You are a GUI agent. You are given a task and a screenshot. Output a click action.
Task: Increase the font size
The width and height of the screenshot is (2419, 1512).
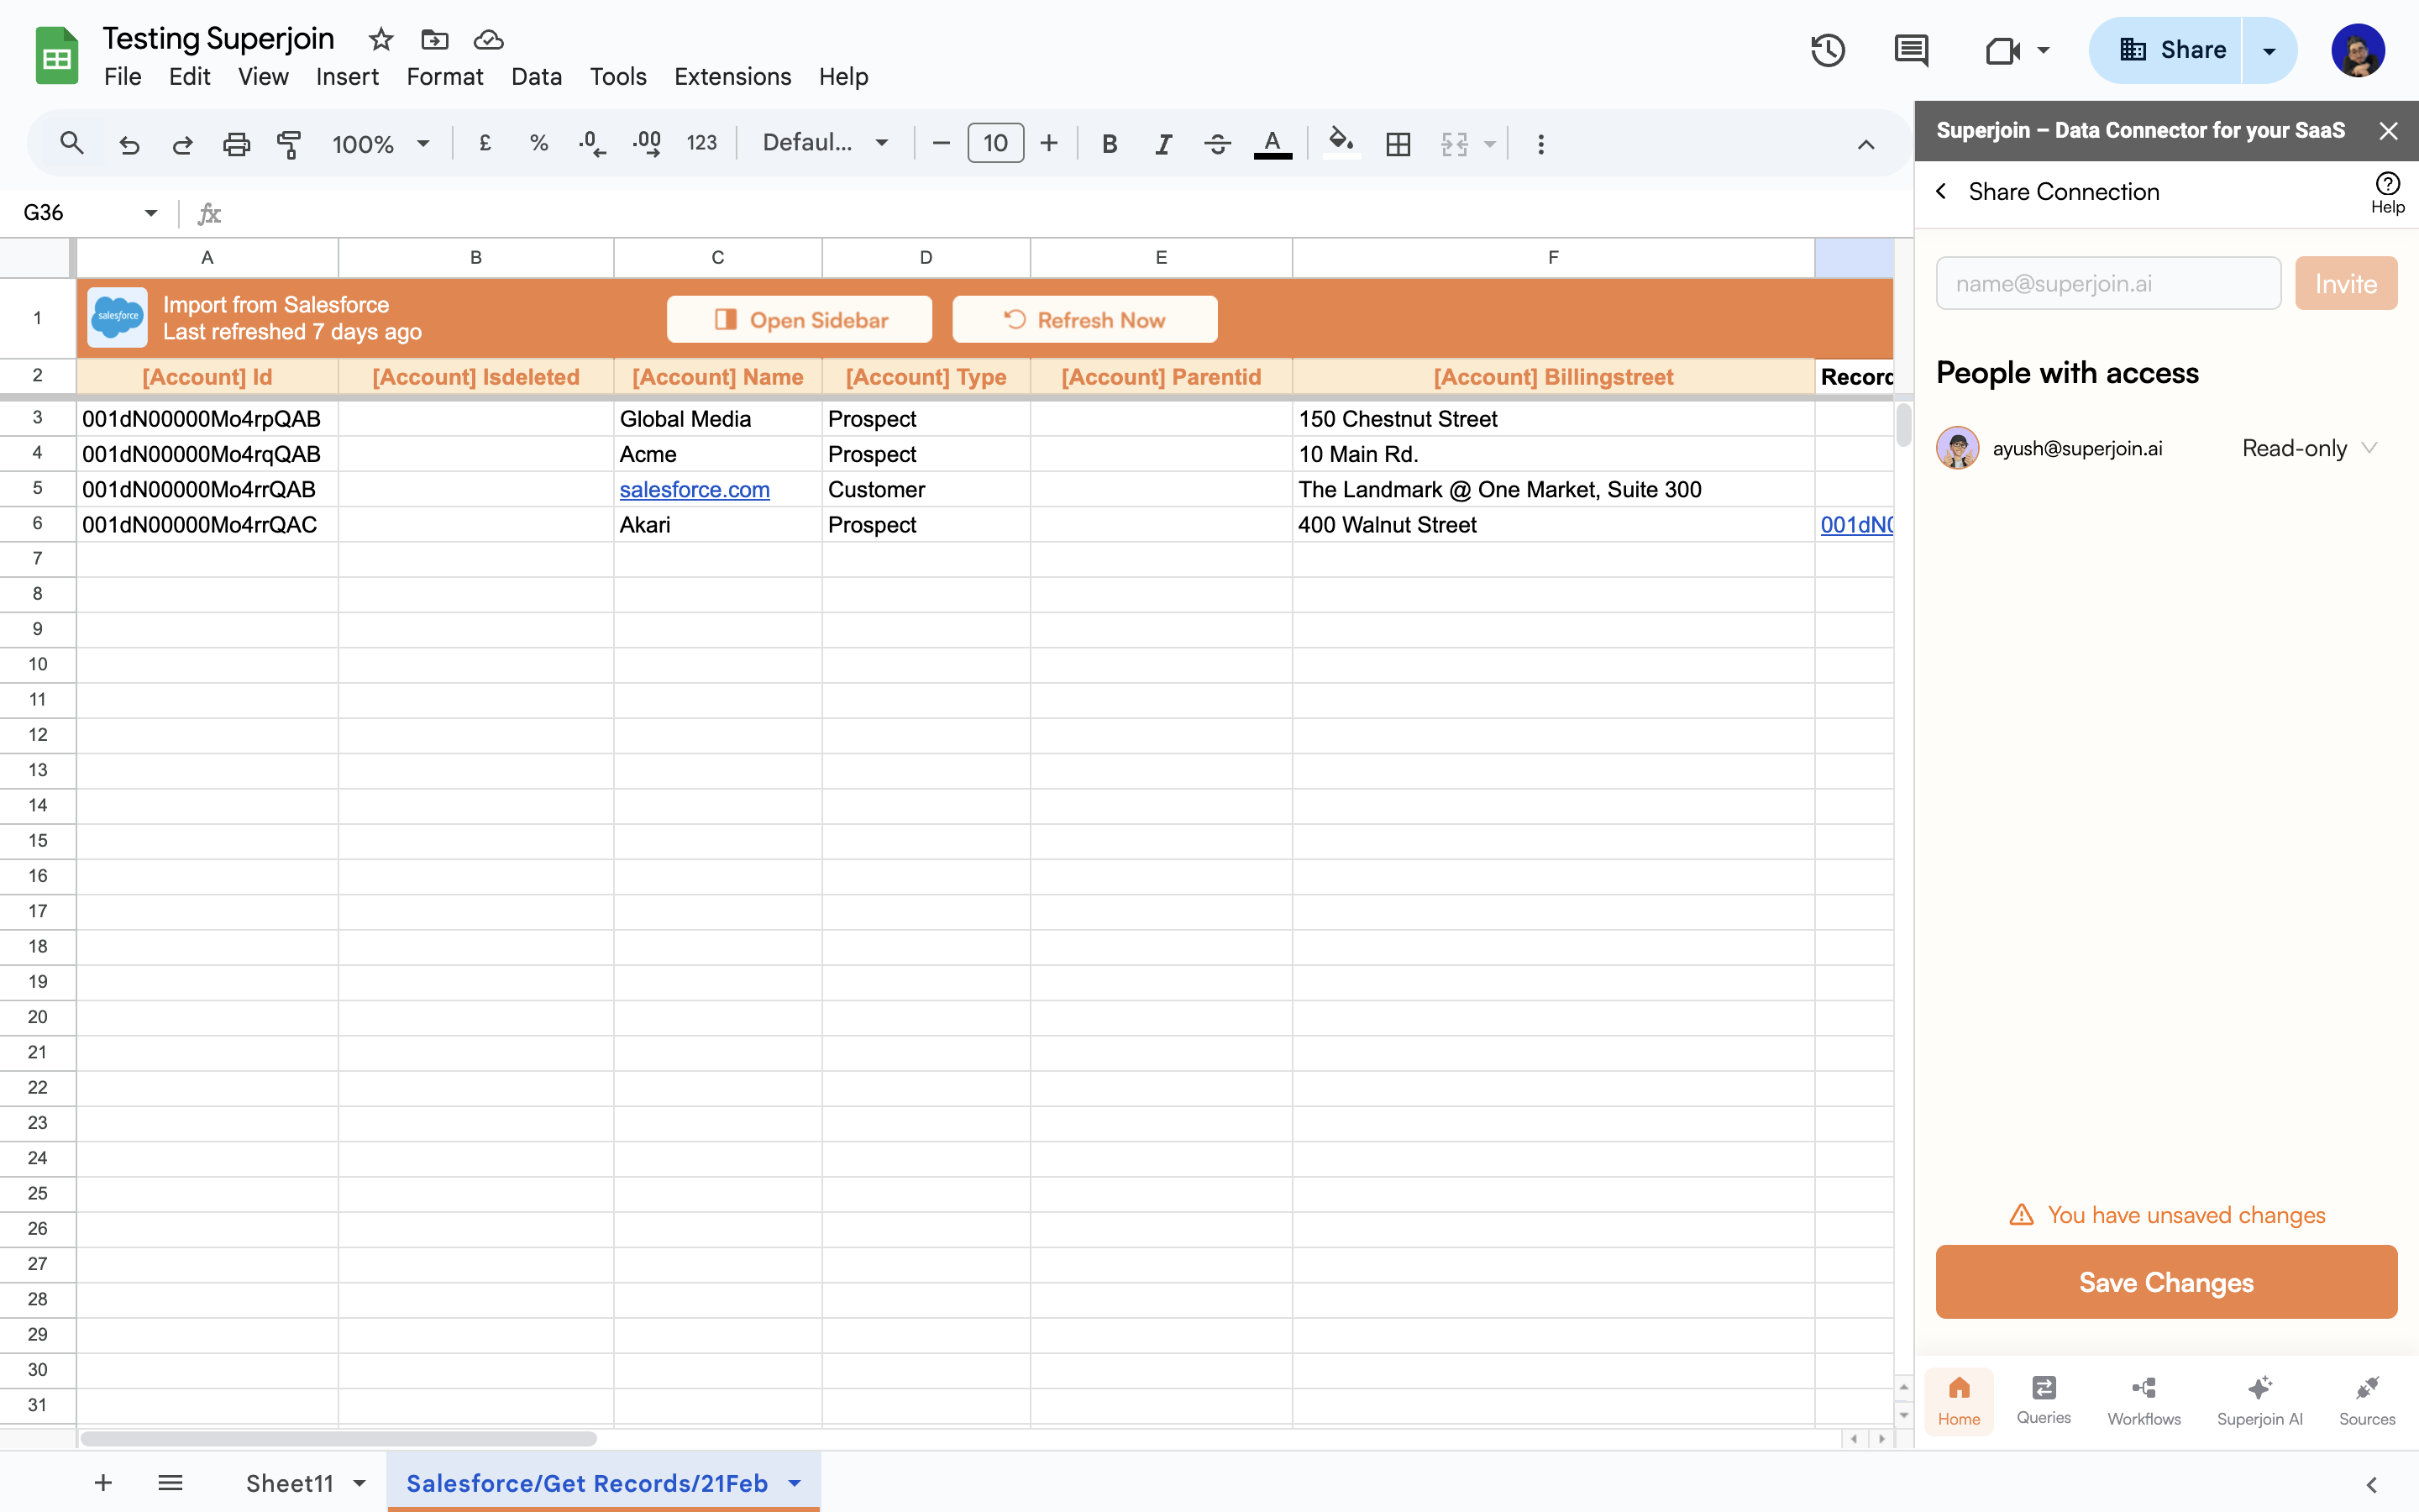point(1048,144)
